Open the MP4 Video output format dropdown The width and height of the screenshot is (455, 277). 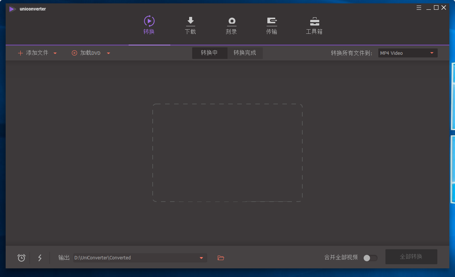pos(408,53)
